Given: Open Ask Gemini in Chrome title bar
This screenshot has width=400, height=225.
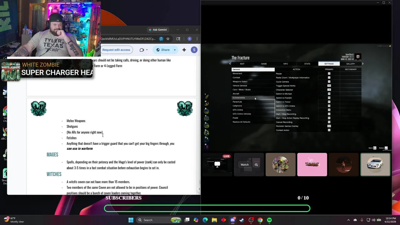Looking at the screenshot, I should tap(158, 30).
